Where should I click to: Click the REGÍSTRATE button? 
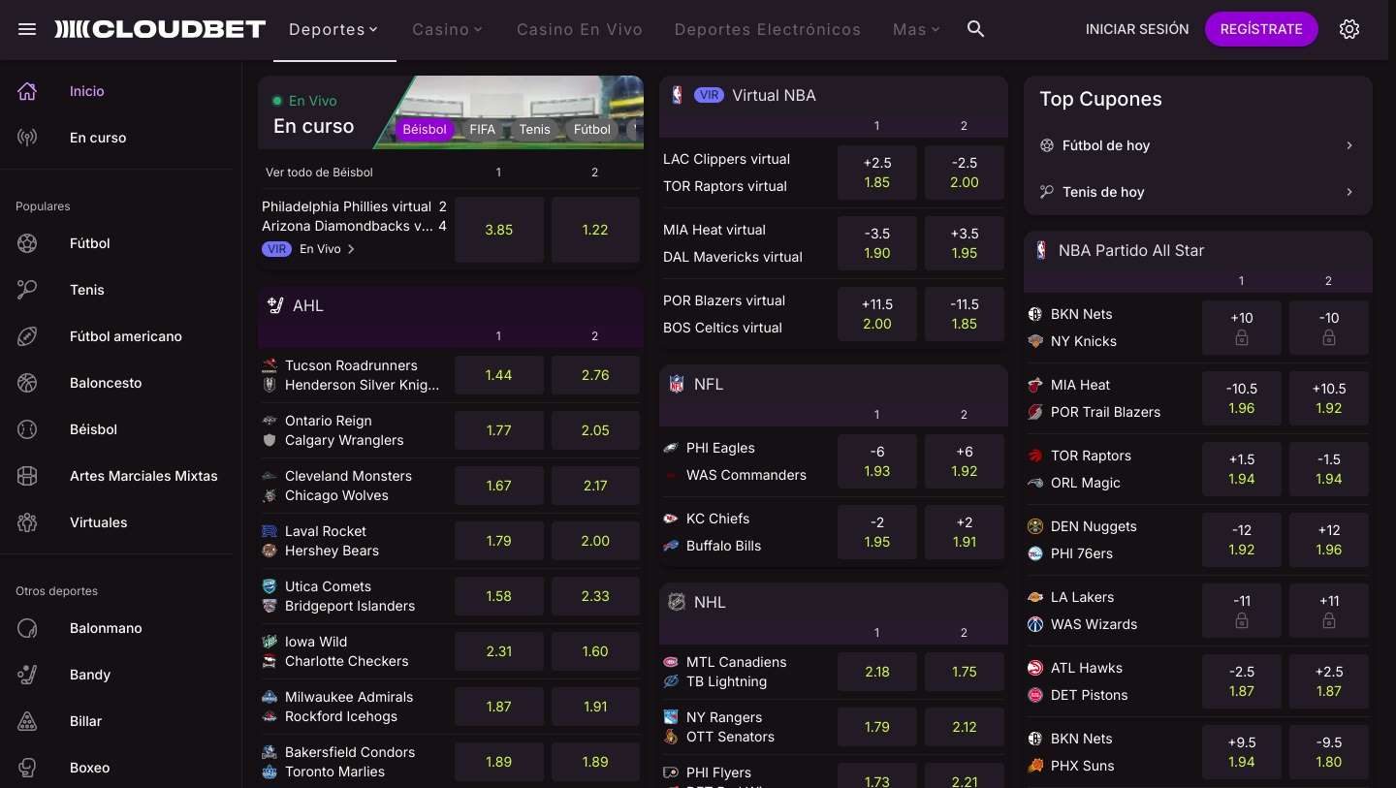1260,29
